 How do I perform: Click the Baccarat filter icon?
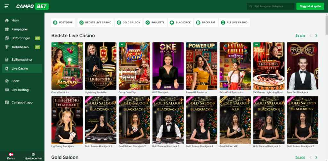tap(198, 22)
